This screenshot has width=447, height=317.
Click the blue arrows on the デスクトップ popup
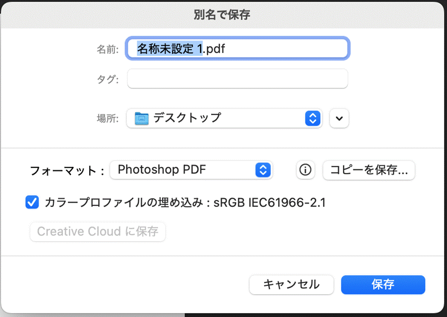coord(312,118)
